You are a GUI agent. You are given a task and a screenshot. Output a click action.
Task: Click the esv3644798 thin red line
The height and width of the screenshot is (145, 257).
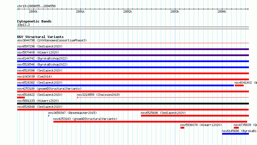point(133,43)
